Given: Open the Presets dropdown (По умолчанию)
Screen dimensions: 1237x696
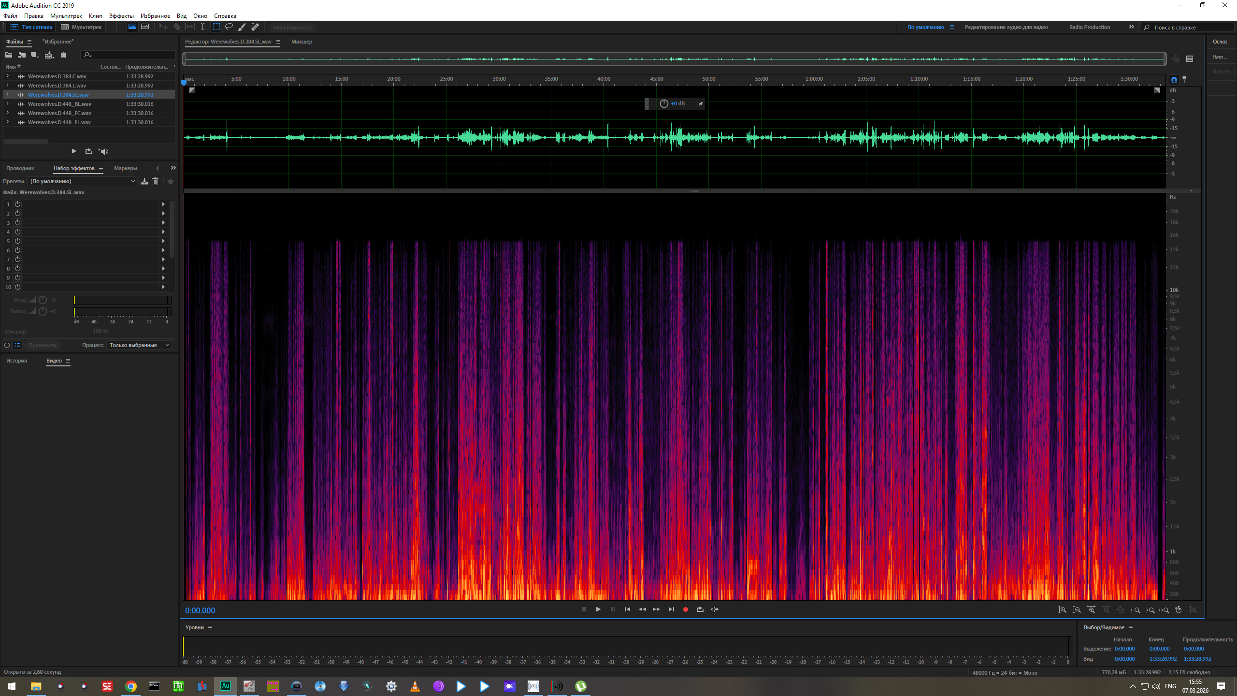Looking at the screenshot, I should (82, 181).
